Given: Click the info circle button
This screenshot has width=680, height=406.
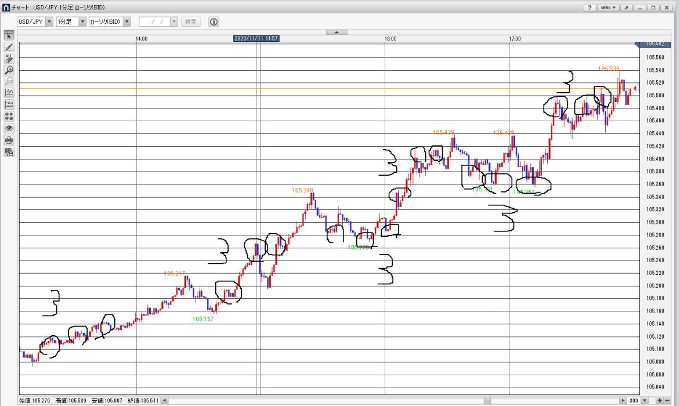Looking at the screenshot, I should click(214, 21).
